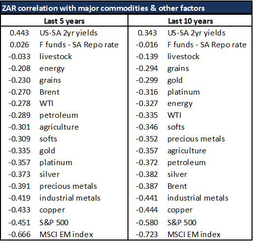The height and width of the screenshot is (241, 253).
Task: Click the 0.443 value for US-SA 2yr yields
Action: click(19, 33)
